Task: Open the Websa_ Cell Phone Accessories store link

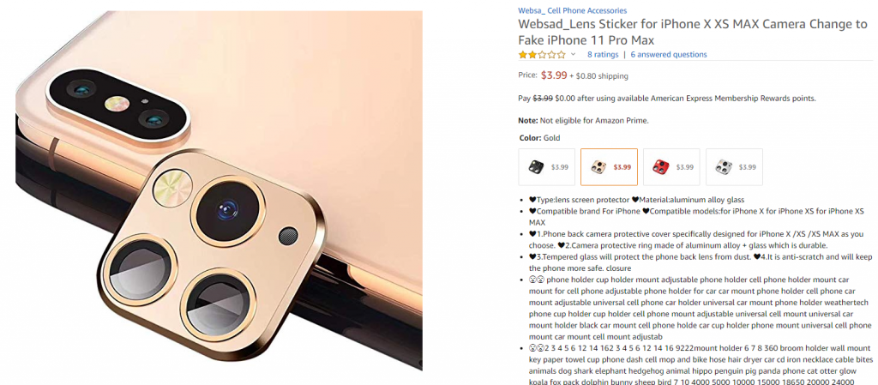Action: [x=572, y=10]
